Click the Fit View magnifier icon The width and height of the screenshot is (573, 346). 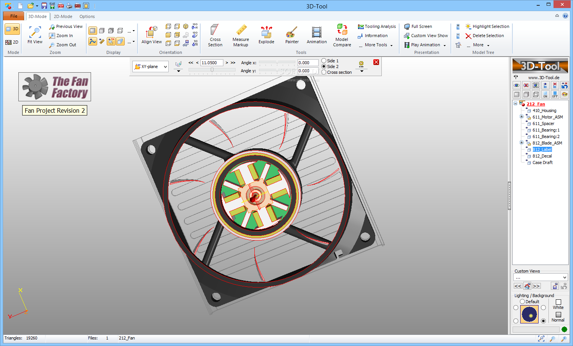(35, 32)
